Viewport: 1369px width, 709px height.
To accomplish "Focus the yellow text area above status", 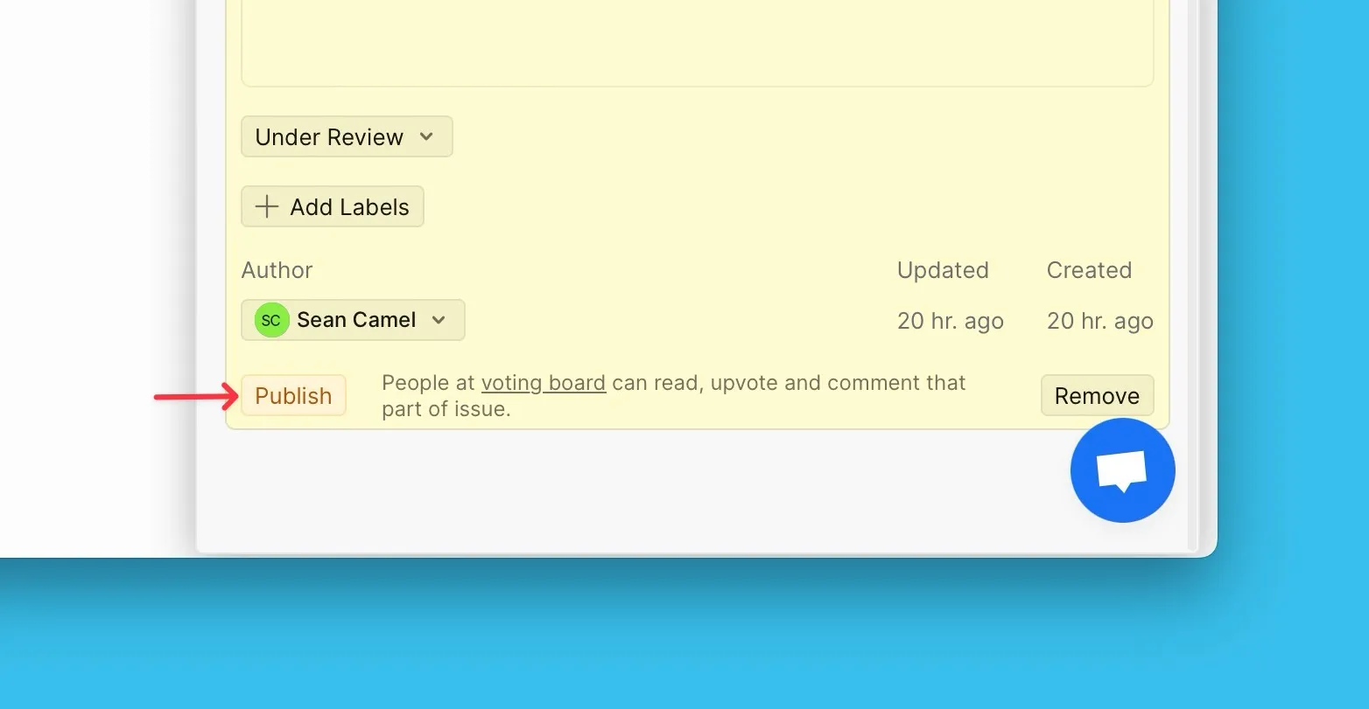I will [697, 44].
